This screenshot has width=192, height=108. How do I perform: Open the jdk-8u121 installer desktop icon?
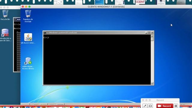pos(28,38)
